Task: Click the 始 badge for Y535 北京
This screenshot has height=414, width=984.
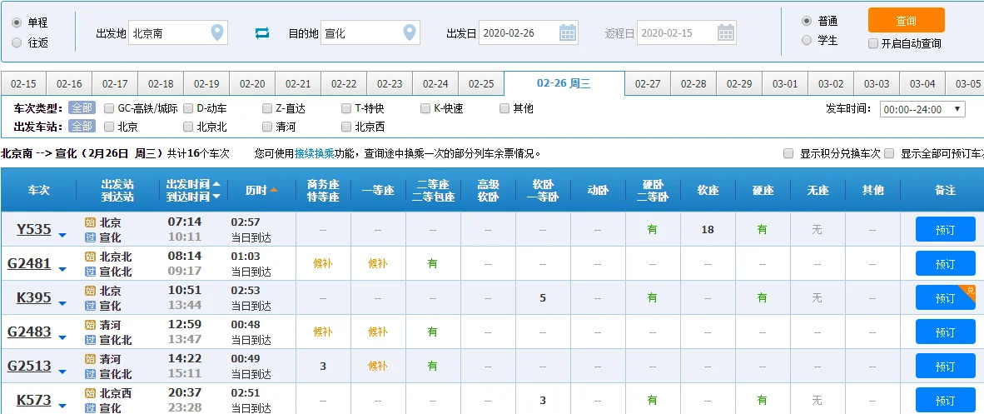Action: point(91,222)
